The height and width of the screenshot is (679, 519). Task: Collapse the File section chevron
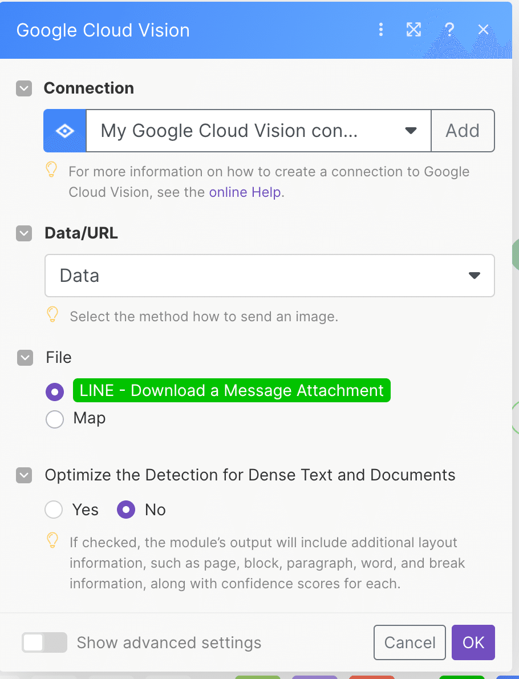pos(25,358)
